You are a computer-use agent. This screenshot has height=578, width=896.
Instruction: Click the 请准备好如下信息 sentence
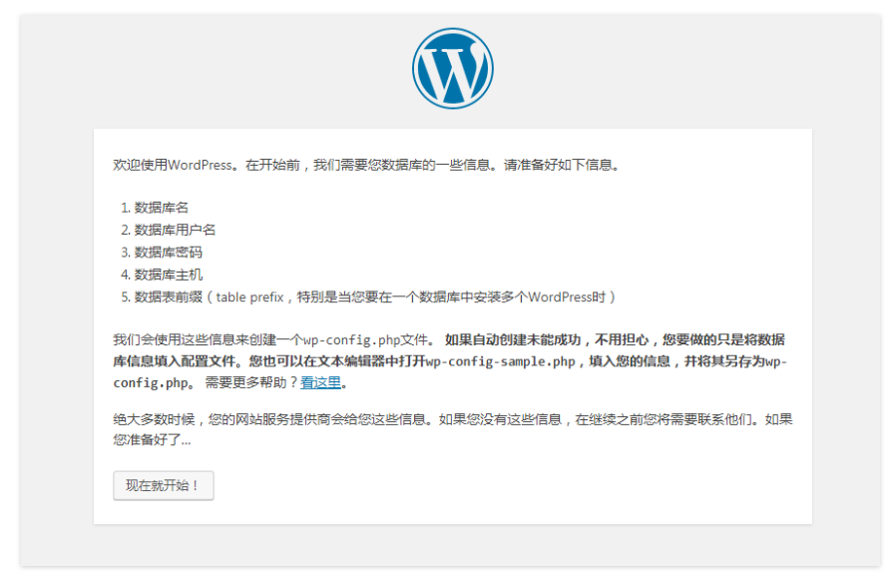tap(559, 165)
